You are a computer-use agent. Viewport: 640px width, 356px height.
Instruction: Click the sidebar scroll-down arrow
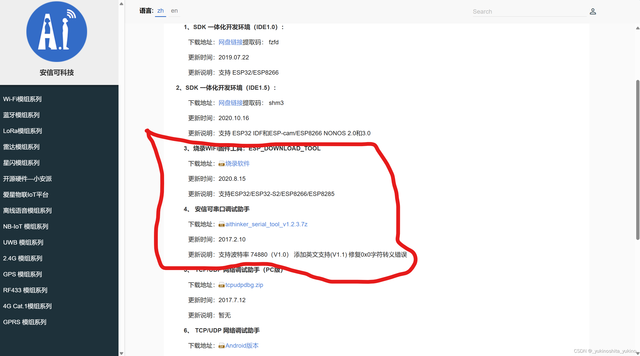pos(122,353)
